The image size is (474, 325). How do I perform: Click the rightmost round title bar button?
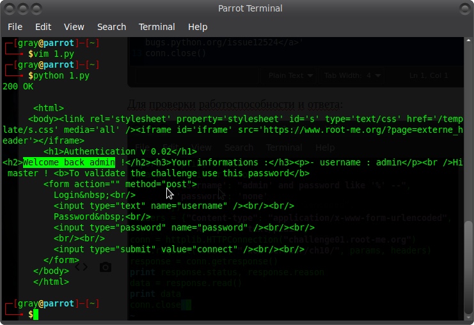[x=464, y=8]
